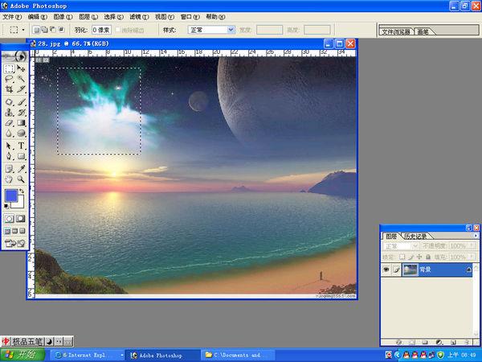Open the 样式 style dropdown

[x=211, y=30]
